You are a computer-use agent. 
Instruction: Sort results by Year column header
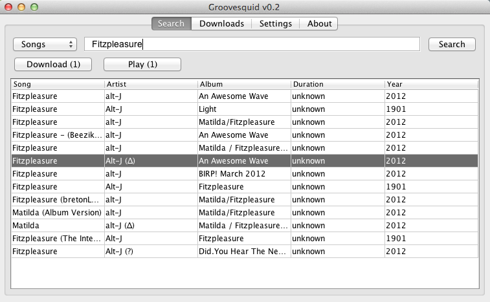(432, 84)
